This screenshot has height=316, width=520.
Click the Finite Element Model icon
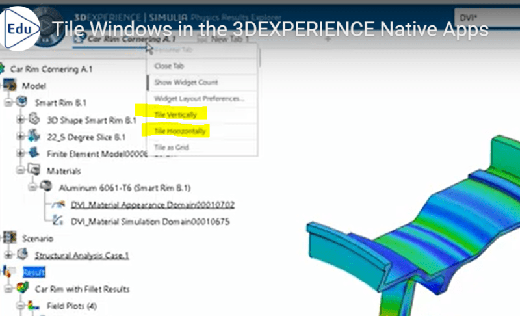click(x=34, y=153)
